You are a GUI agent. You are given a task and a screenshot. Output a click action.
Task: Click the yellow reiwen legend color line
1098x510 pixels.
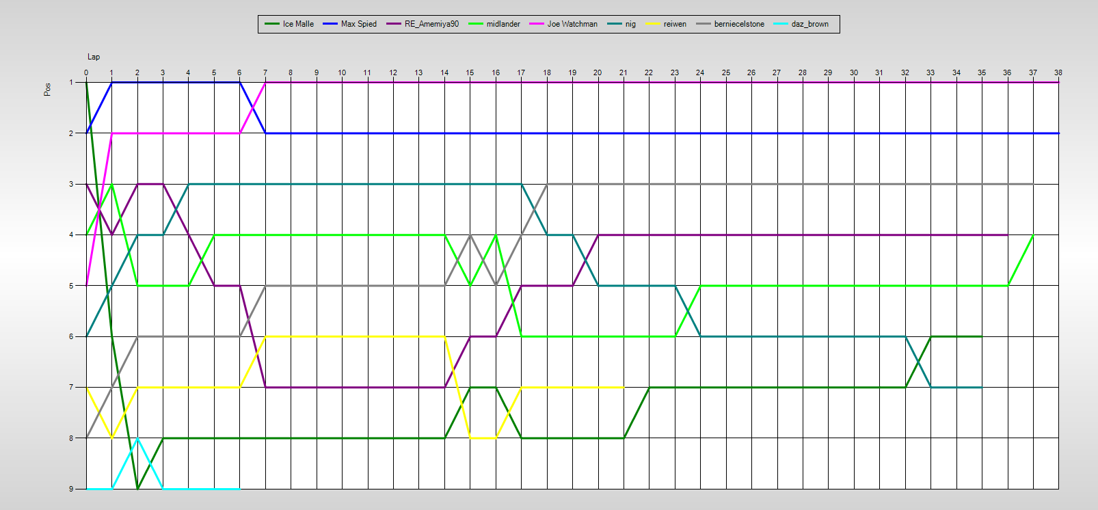tap(654, 24)
